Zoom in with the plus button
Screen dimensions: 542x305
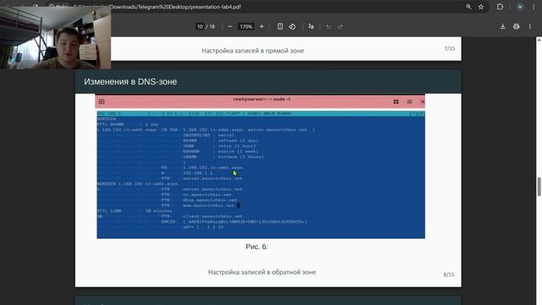click(262, 26)
